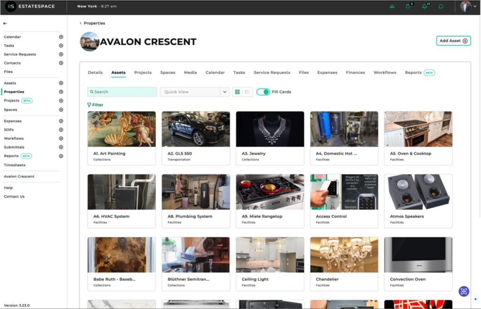481x309 pixels.
Task: Click the Add Asset button
Action: pos(453,41)
